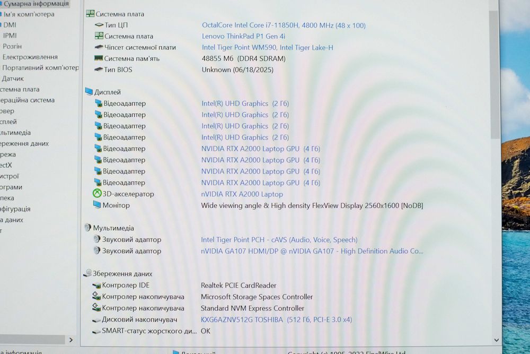Click the Дисплей section header text

(x=107, y=92)
